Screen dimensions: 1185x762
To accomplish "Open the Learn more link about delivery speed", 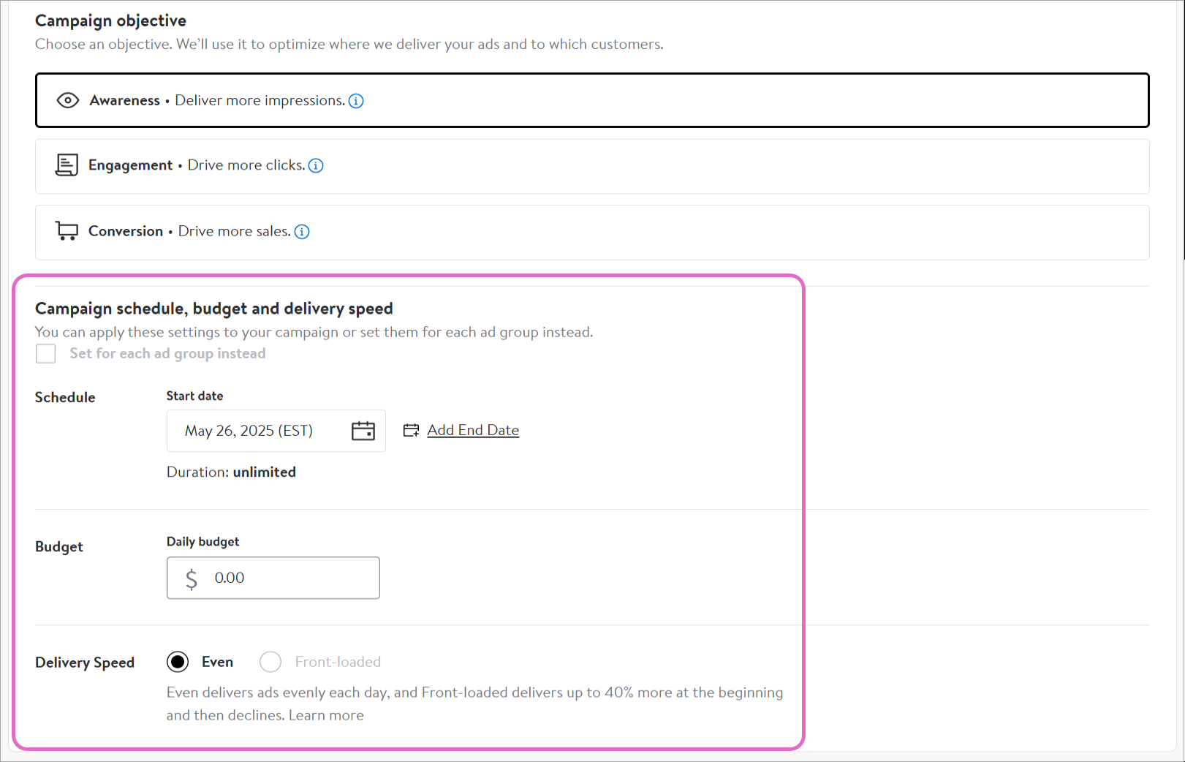I will [x=326, y=715].
